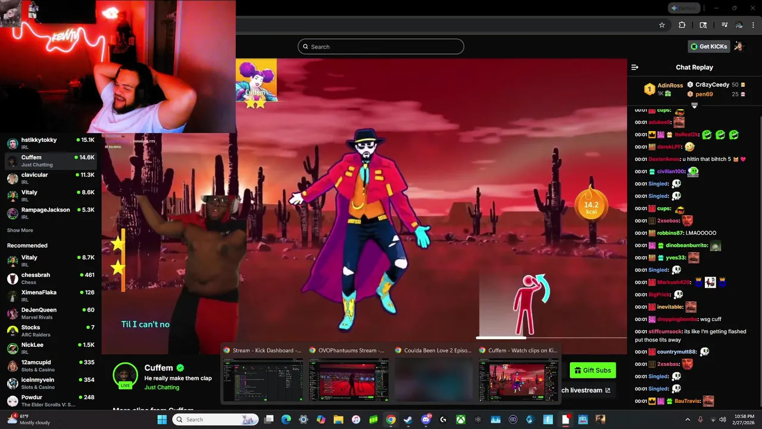The image size is (762, 429).
Task: Click inside the Kick search field
Action: [x=381, y=46]
